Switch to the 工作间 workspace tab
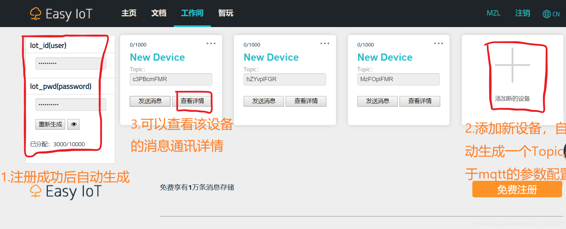 [x=192, y=13]
